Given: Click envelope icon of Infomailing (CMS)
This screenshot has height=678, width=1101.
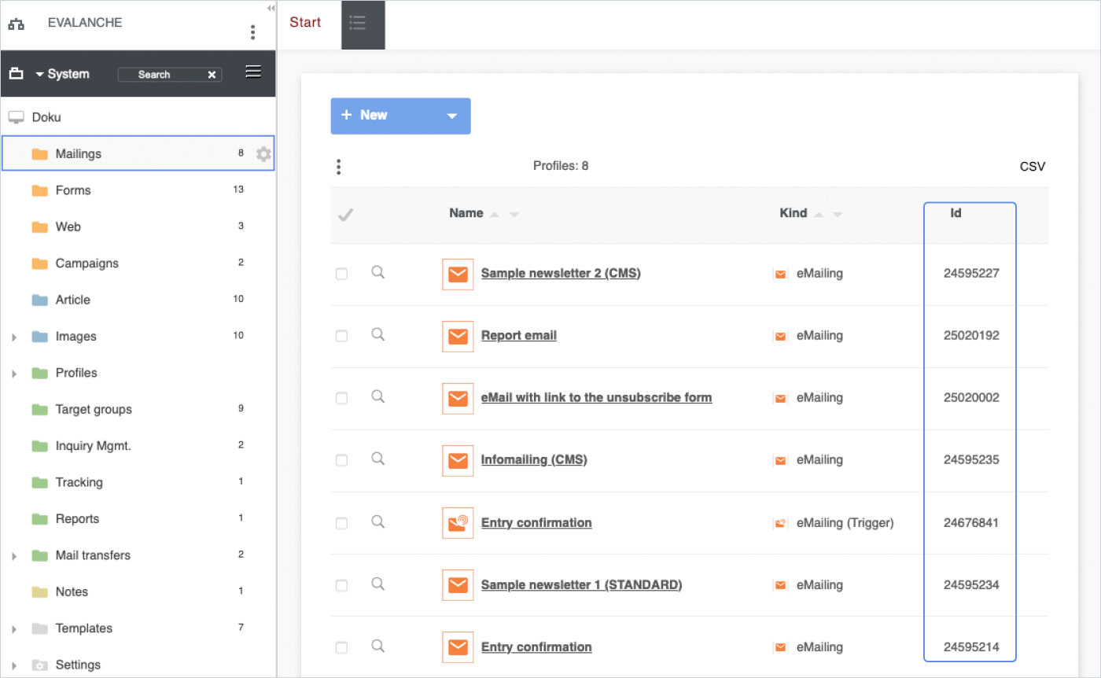Looking at the screenshot, I should click(458, 460).
